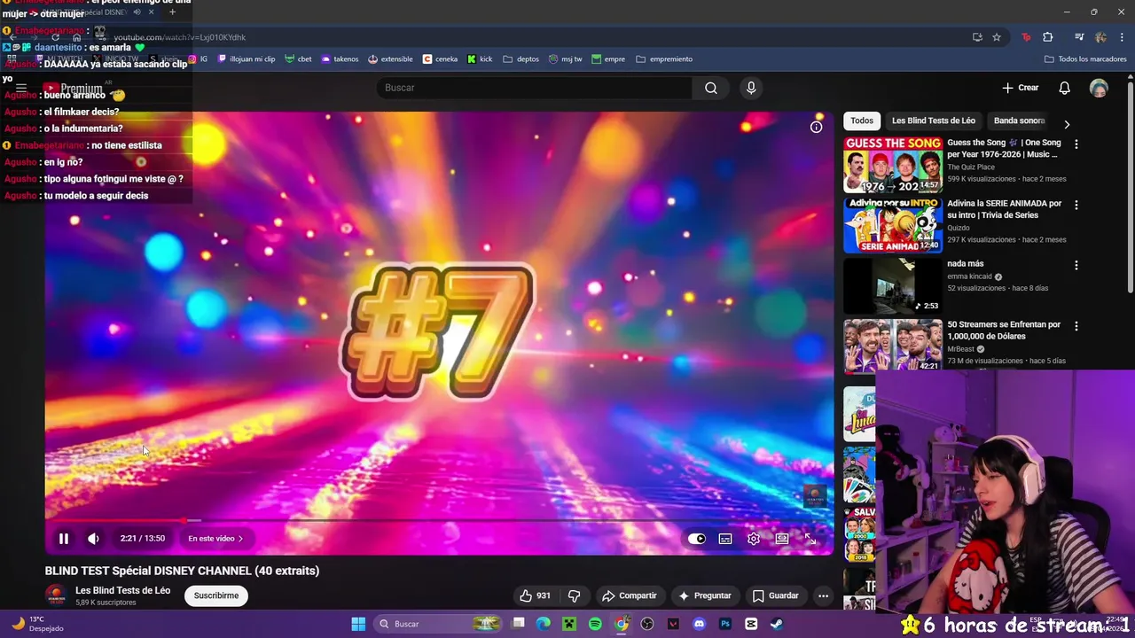Open more actions ellipsis below video
This screenshot has width=1135, height=638.
click(823, 595)
